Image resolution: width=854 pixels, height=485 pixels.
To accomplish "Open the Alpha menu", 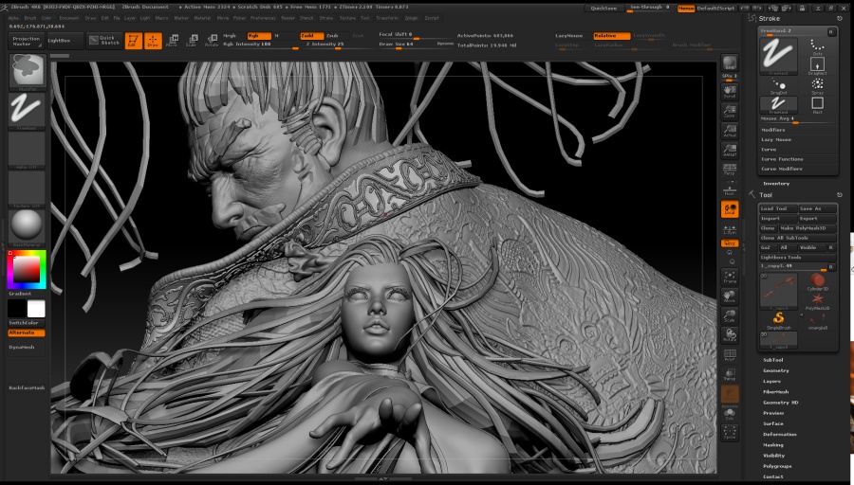I will tap(13, 18).
